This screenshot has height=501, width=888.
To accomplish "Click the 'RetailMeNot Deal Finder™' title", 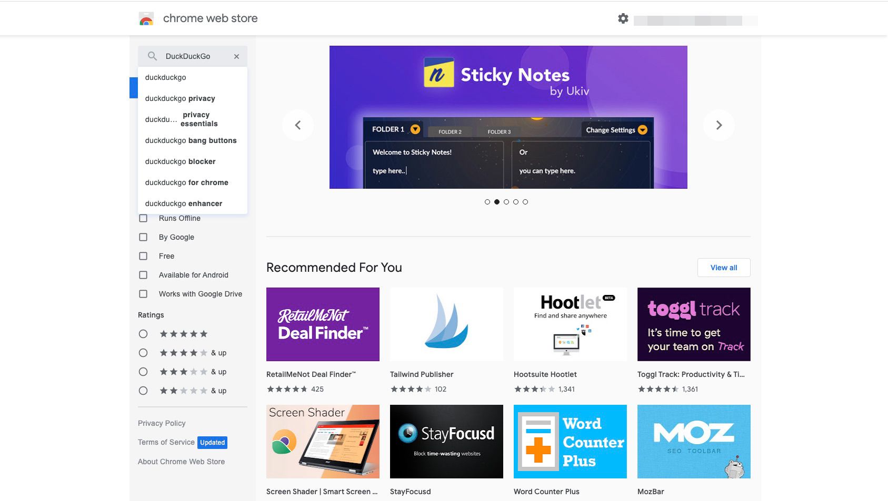I will point(311,374).
